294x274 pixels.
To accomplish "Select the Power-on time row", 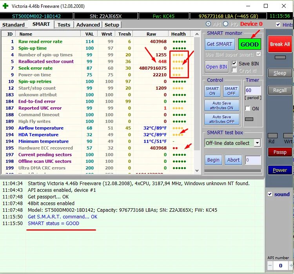I will (98, 75).
